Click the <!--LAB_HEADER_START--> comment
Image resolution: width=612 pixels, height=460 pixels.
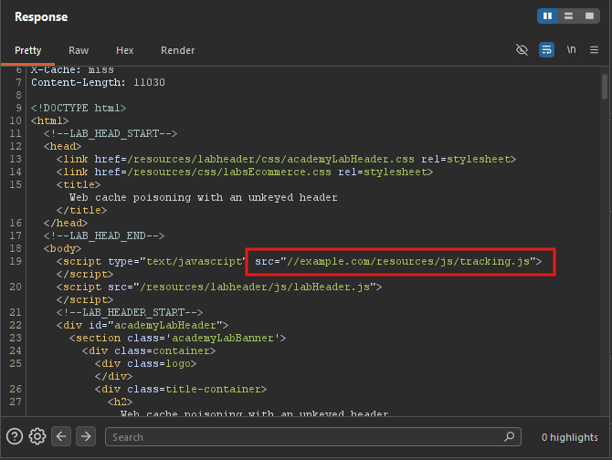[130, 312]
